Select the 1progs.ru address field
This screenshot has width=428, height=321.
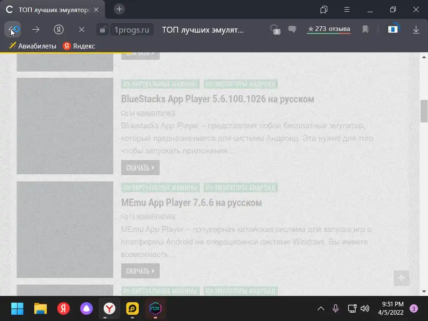tap(132, 30)
